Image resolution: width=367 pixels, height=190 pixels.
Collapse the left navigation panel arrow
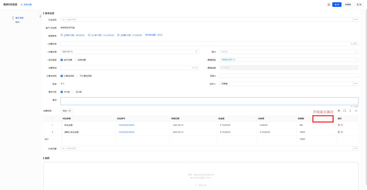click(x=40, y=16)
